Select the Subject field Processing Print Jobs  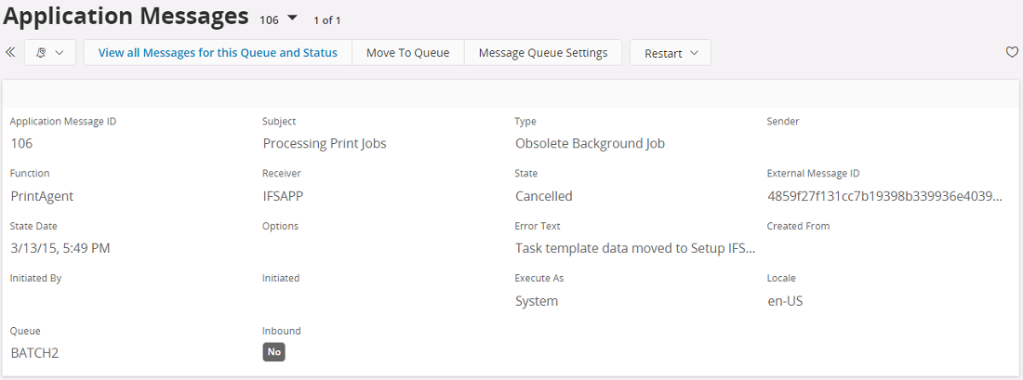point(324,143)
